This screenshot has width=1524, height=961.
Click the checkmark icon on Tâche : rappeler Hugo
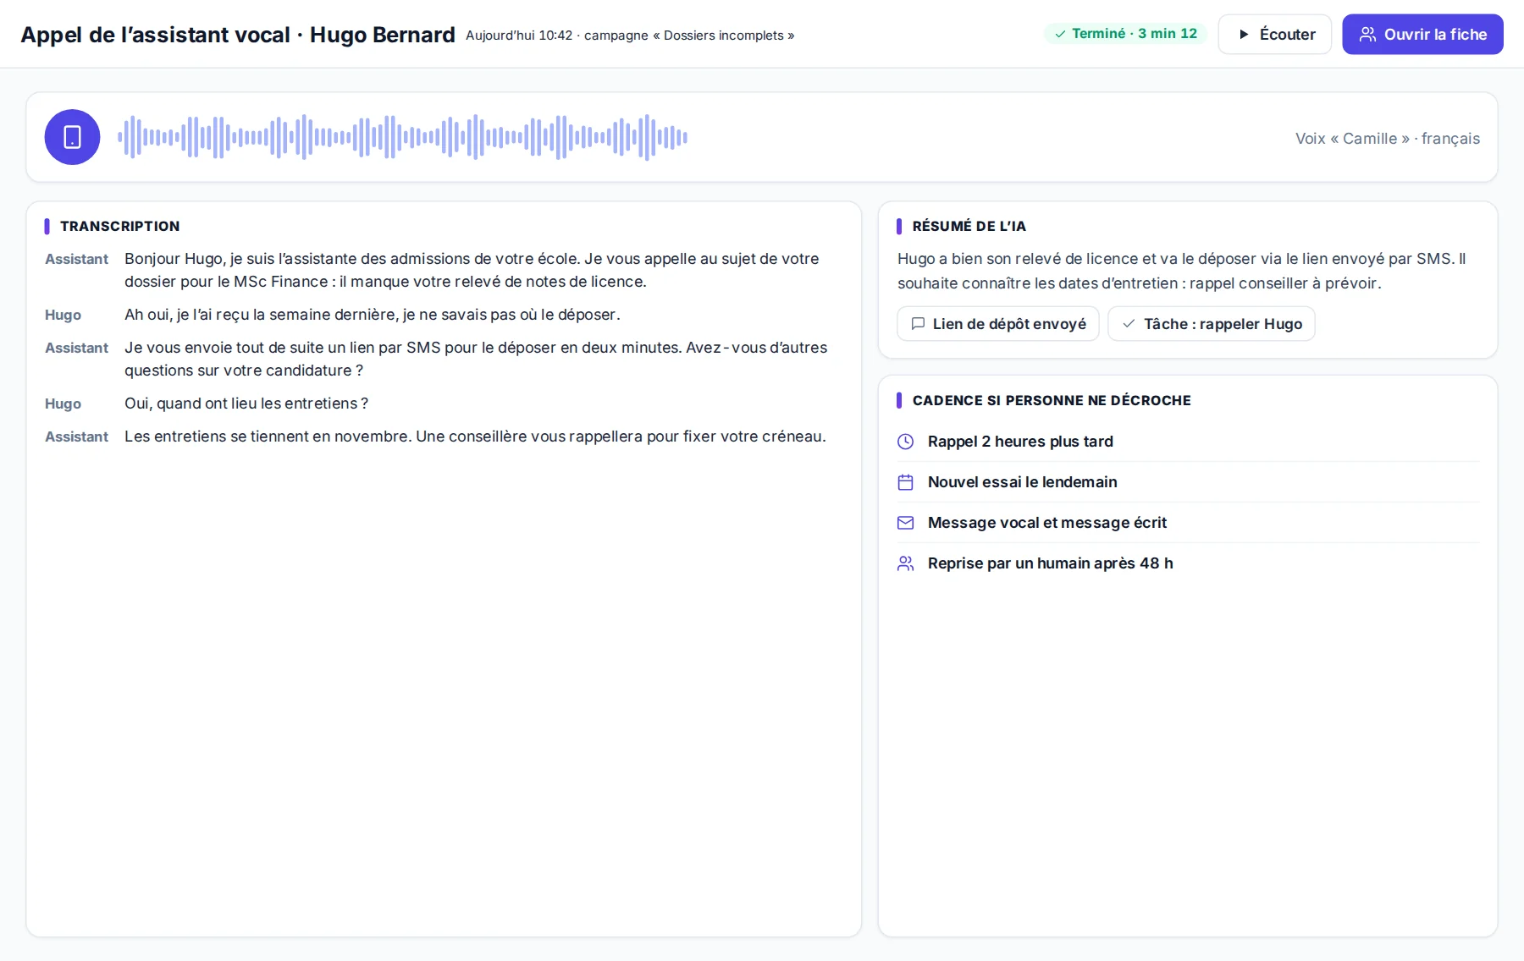pyautogui.click(x=1129, y=324)
